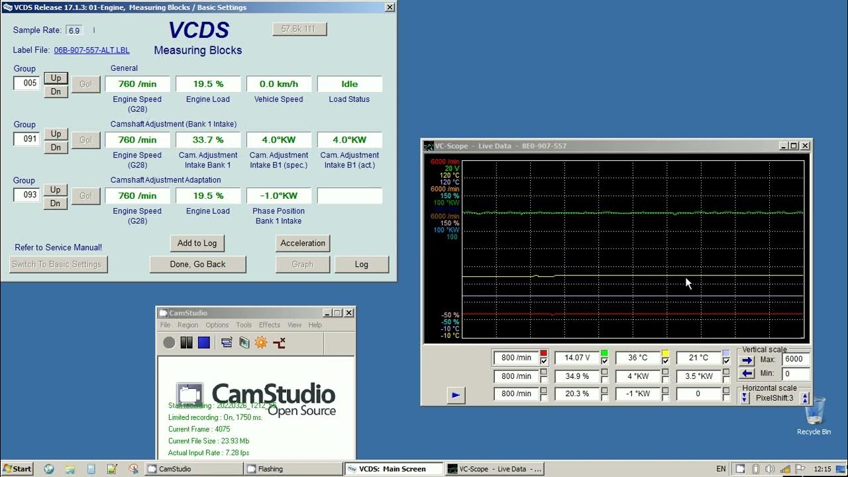The width and height of the screenshot is (848, 477).
Task: Click the flag icon in system tray
Action: tap(800, 468)
